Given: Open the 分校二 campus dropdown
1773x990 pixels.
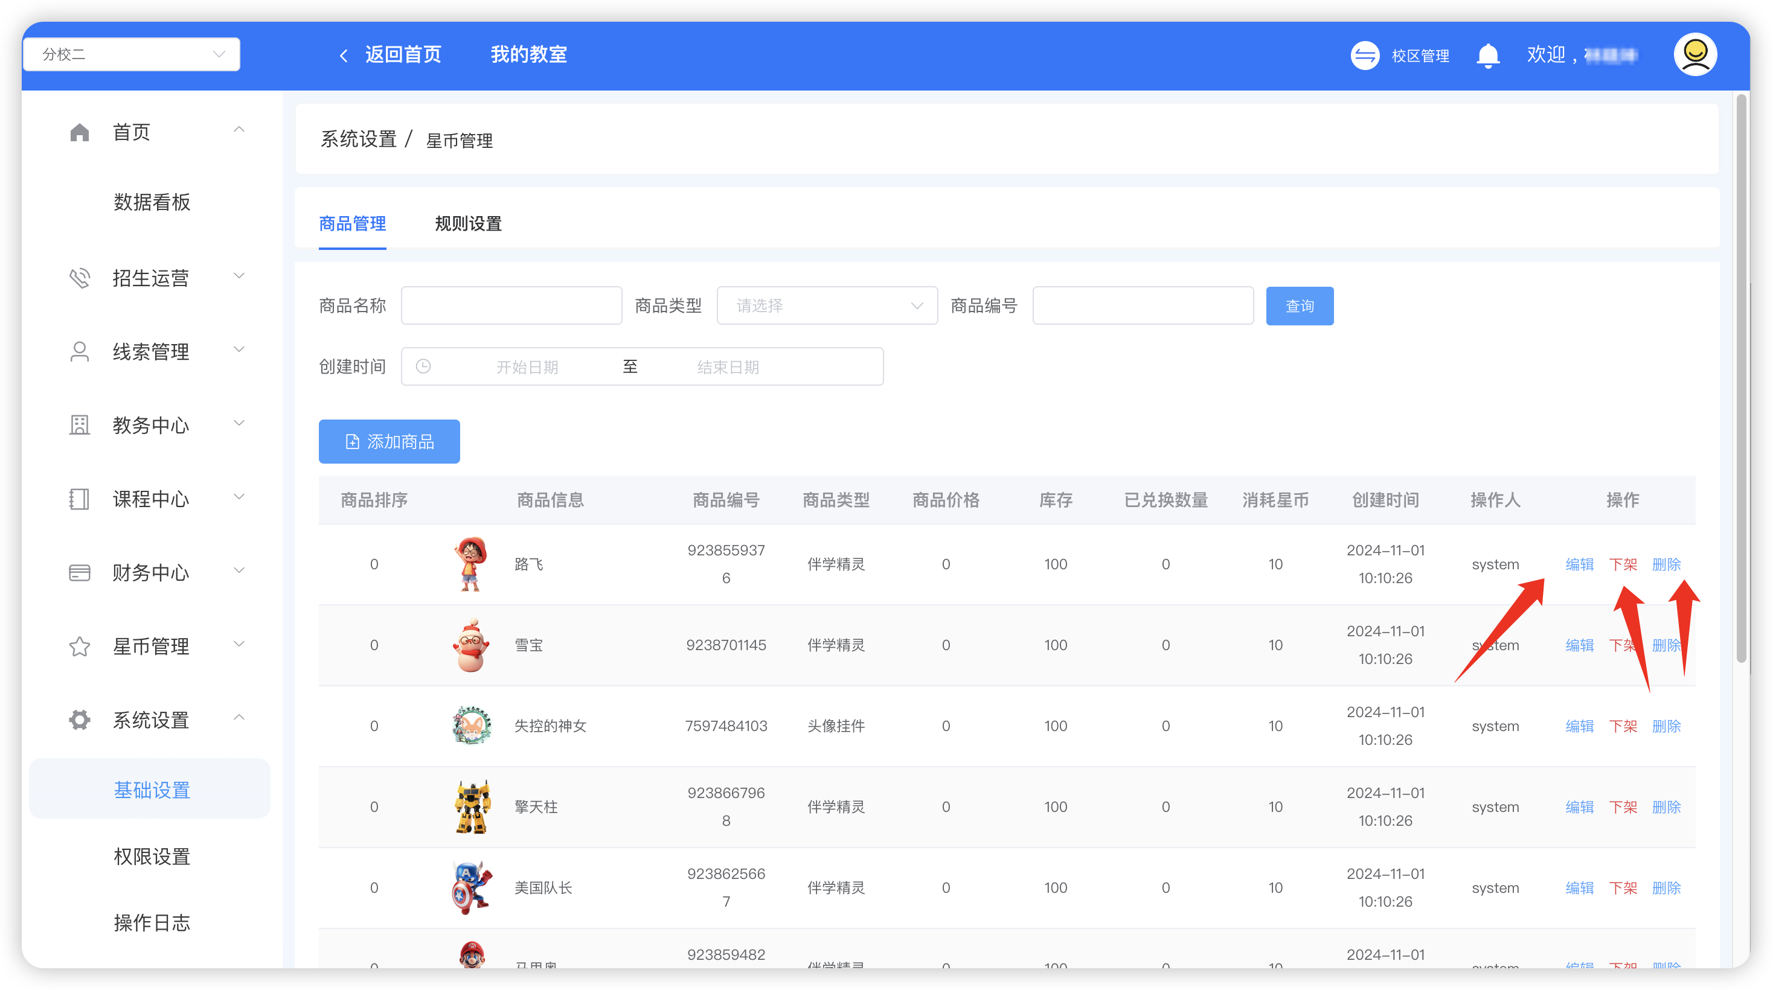Looking at the screenshot, I should click(132, 54).
